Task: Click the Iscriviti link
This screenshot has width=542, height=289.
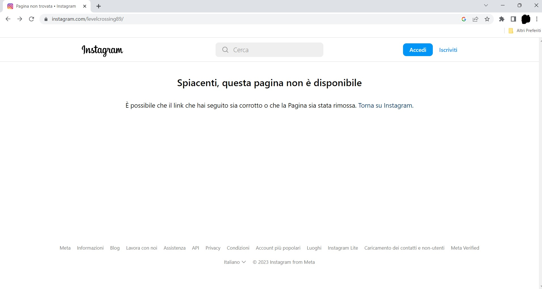Action: click(x=448, y=50)
